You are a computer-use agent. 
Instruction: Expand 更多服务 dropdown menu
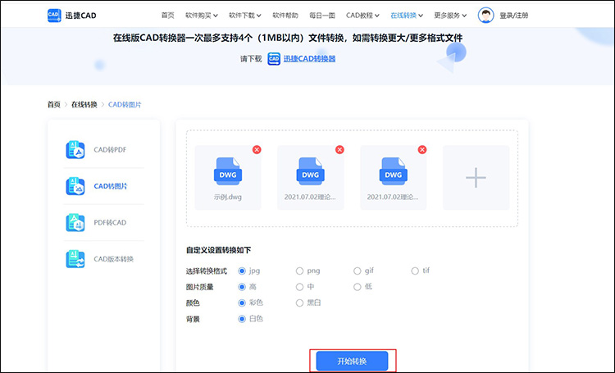(450, 16)
